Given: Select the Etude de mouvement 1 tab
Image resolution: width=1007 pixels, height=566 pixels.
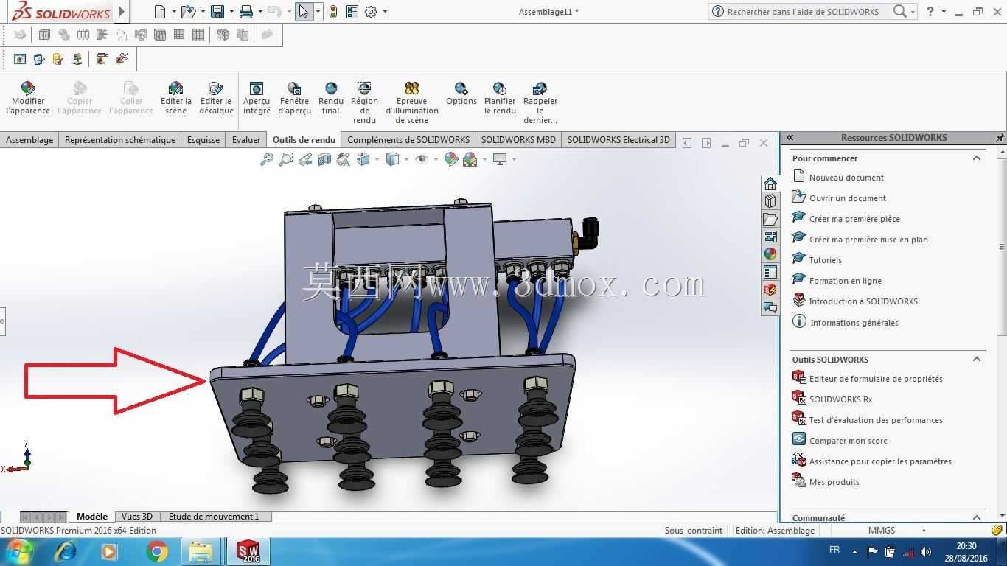Looking at the screenshot, I should point(214,517).
